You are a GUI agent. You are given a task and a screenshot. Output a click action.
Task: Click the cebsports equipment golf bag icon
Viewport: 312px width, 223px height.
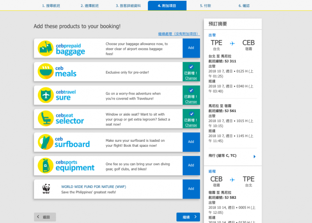[46, 165]
